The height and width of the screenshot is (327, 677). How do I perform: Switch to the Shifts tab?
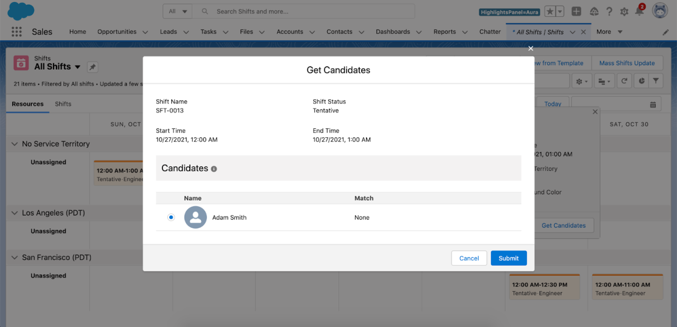tap(63, 104)
